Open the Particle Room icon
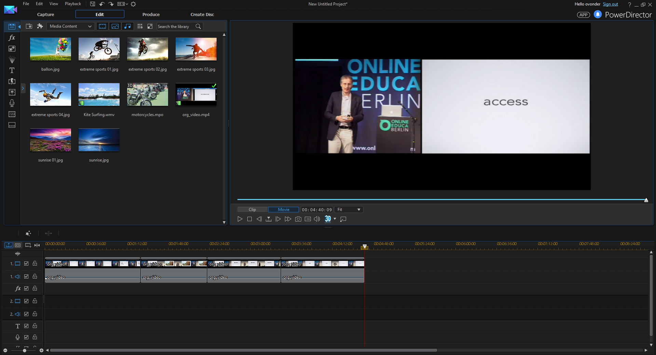 coord(12,60)
